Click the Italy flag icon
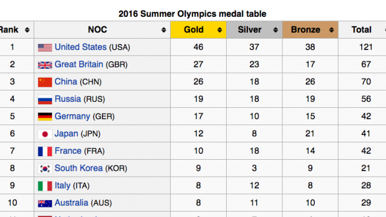This screenshot has width=386, height=217. click(45, 186)
